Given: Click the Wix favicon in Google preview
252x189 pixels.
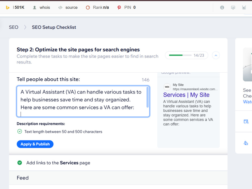Looking at the screenshot, I should click(167, 87).
